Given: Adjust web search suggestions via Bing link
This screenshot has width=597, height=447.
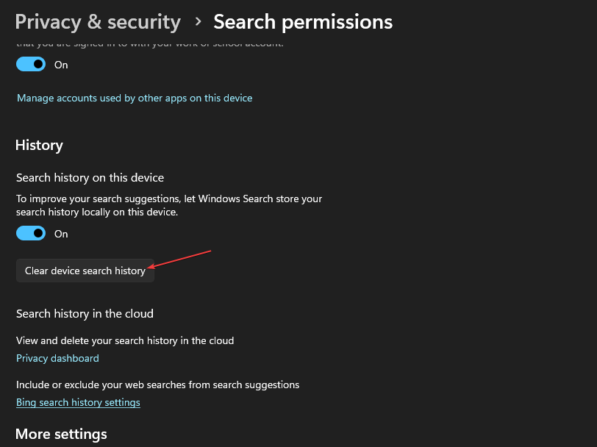Looking at the screenshot, I should [x=78, y=402].
